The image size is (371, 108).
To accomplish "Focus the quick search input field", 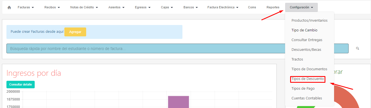I will pyautogui.click(x=177, y=49).
